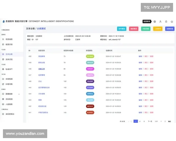Click 清空 for row 443
Image resolution: width=176 pixels, height=141 pixels.
(x=146, y=100)
